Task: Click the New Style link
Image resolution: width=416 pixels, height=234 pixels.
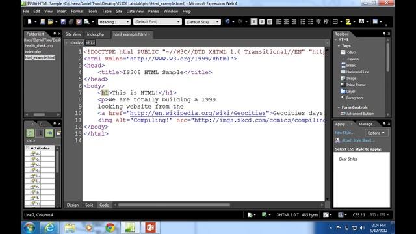Action: pyautogui.click(x=344, y=133)
